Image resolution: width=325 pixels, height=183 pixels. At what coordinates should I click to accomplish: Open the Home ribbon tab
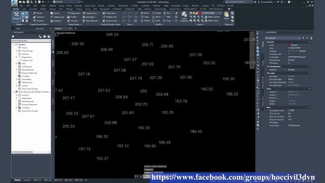pos(16,9)
